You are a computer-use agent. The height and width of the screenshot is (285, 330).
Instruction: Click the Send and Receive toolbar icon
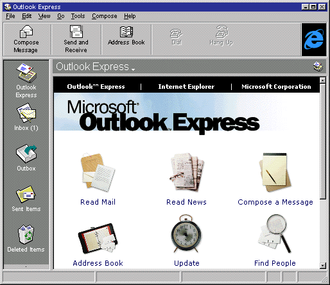[76, 32]
